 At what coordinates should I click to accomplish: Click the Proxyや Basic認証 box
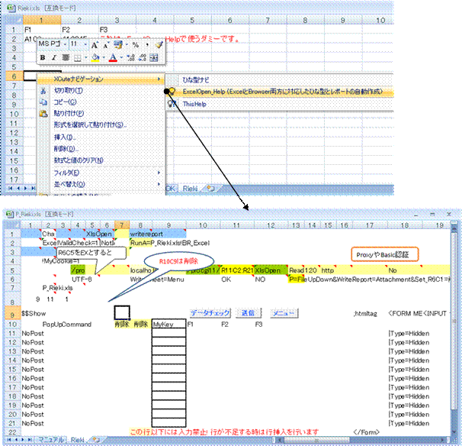pyautogui.click(x=384, y=254)
